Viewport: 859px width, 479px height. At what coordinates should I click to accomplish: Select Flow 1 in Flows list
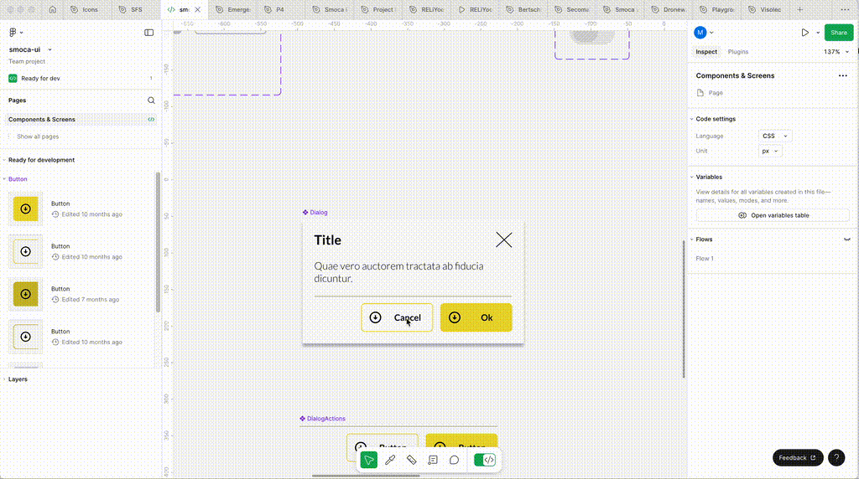[x=705, y=259]
